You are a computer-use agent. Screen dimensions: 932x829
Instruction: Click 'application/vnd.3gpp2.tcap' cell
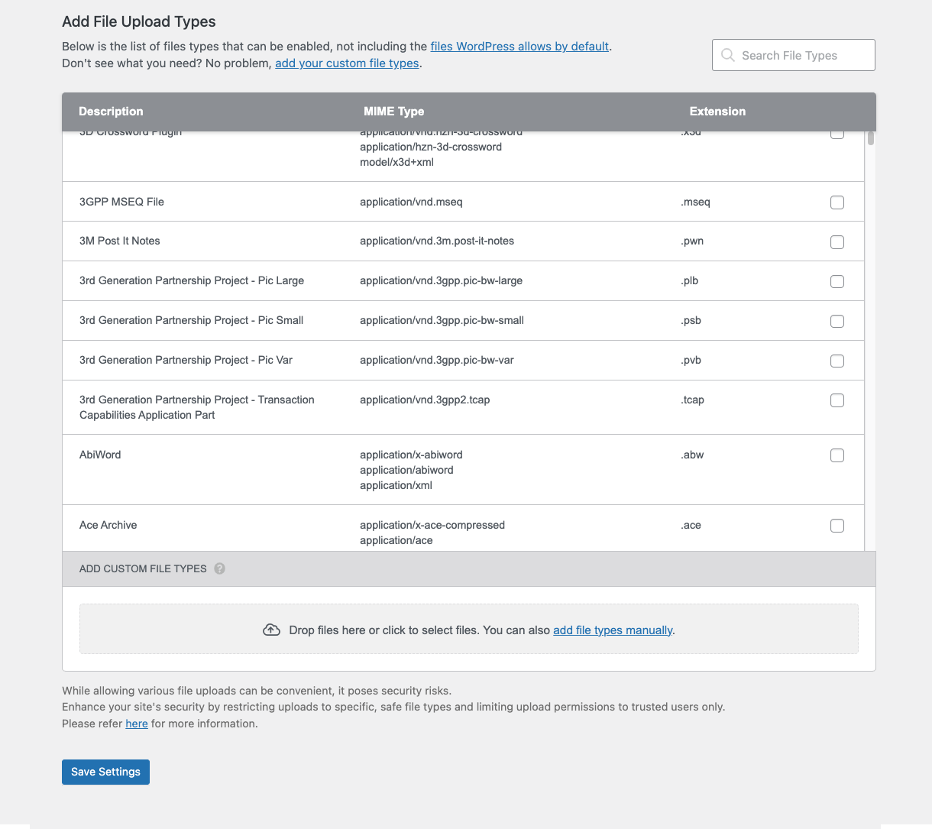pos(425,400)
